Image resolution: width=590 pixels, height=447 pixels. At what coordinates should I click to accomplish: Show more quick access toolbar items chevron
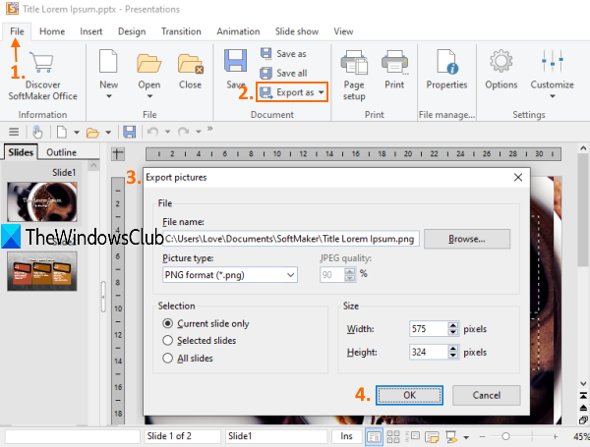coord(210,129)
